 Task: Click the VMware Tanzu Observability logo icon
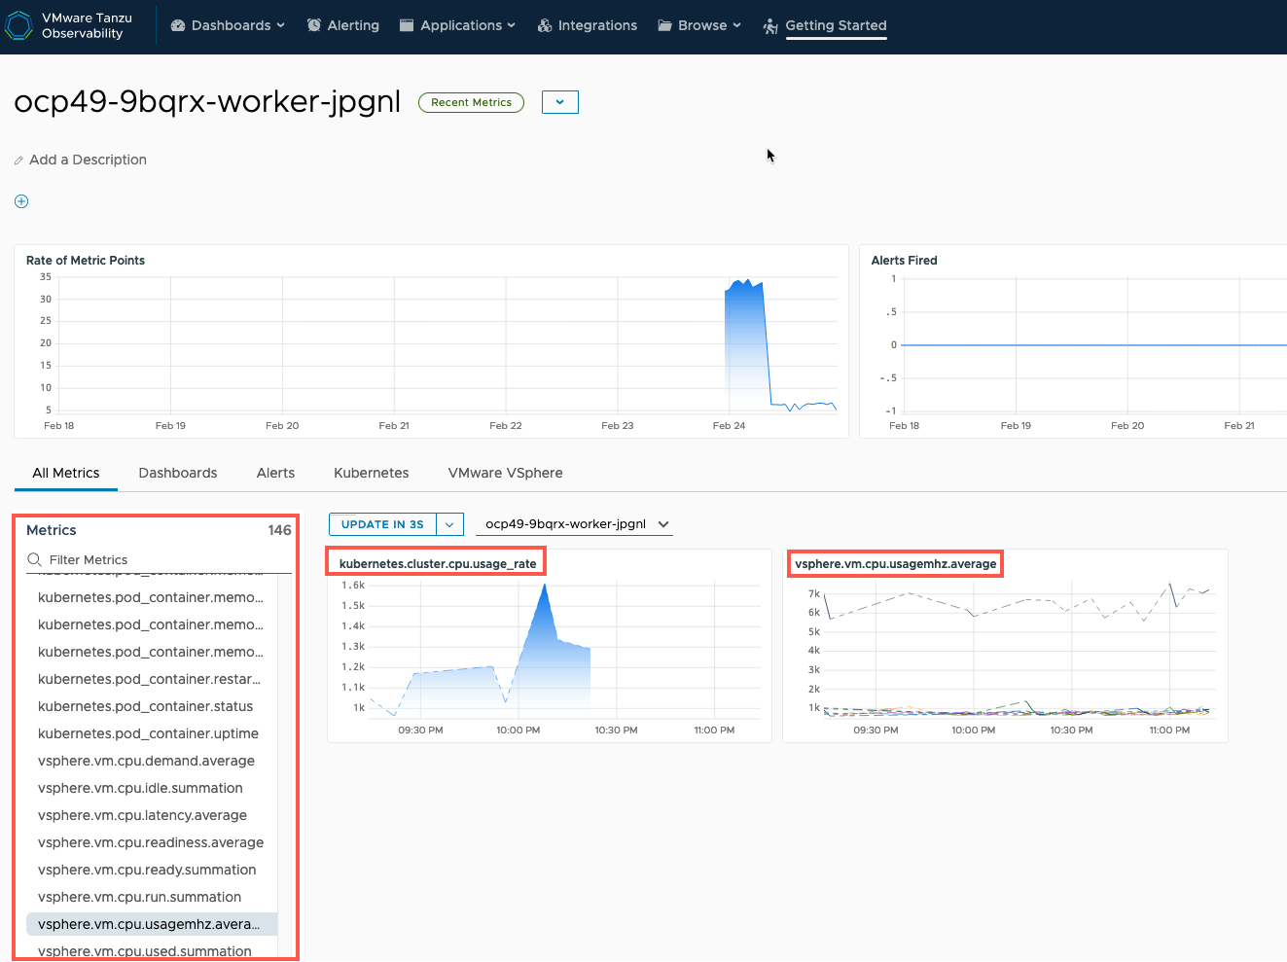[18, 25]
